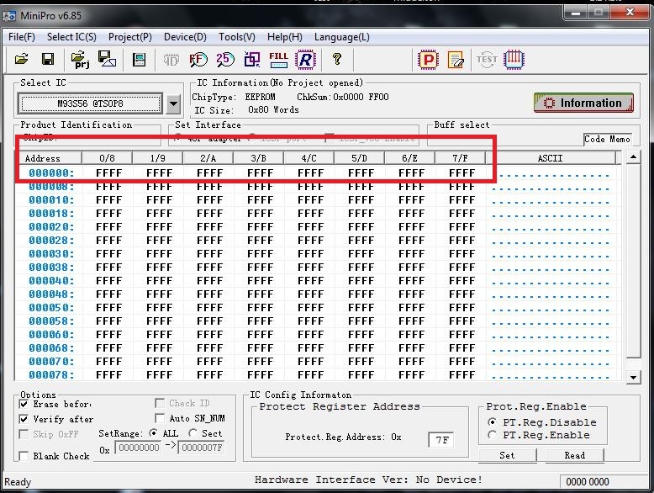Click the 0000 0000 status bar value
The height and width of the screenshot is (493, 654).
click(588, 482)
